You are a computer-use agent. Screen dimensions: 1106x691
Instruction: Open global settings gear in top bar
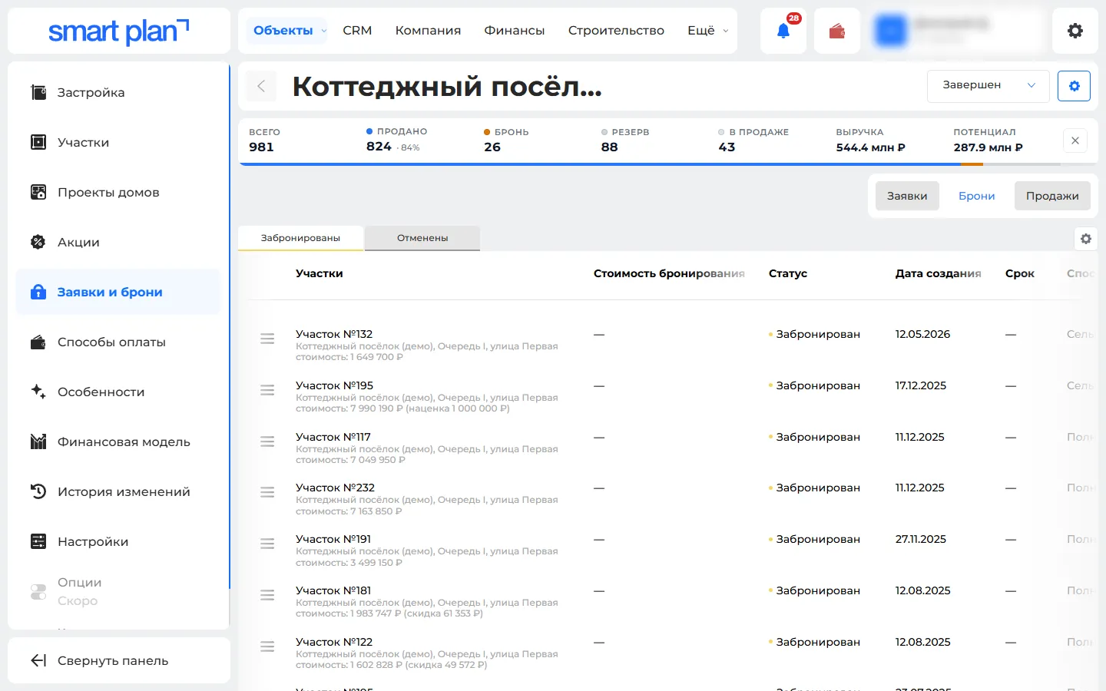point(1075,31)
